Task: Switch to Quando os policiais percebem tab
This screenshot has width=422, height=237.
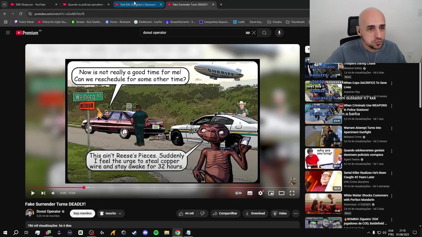Action: pyautogui.click(x=86, y=5)
